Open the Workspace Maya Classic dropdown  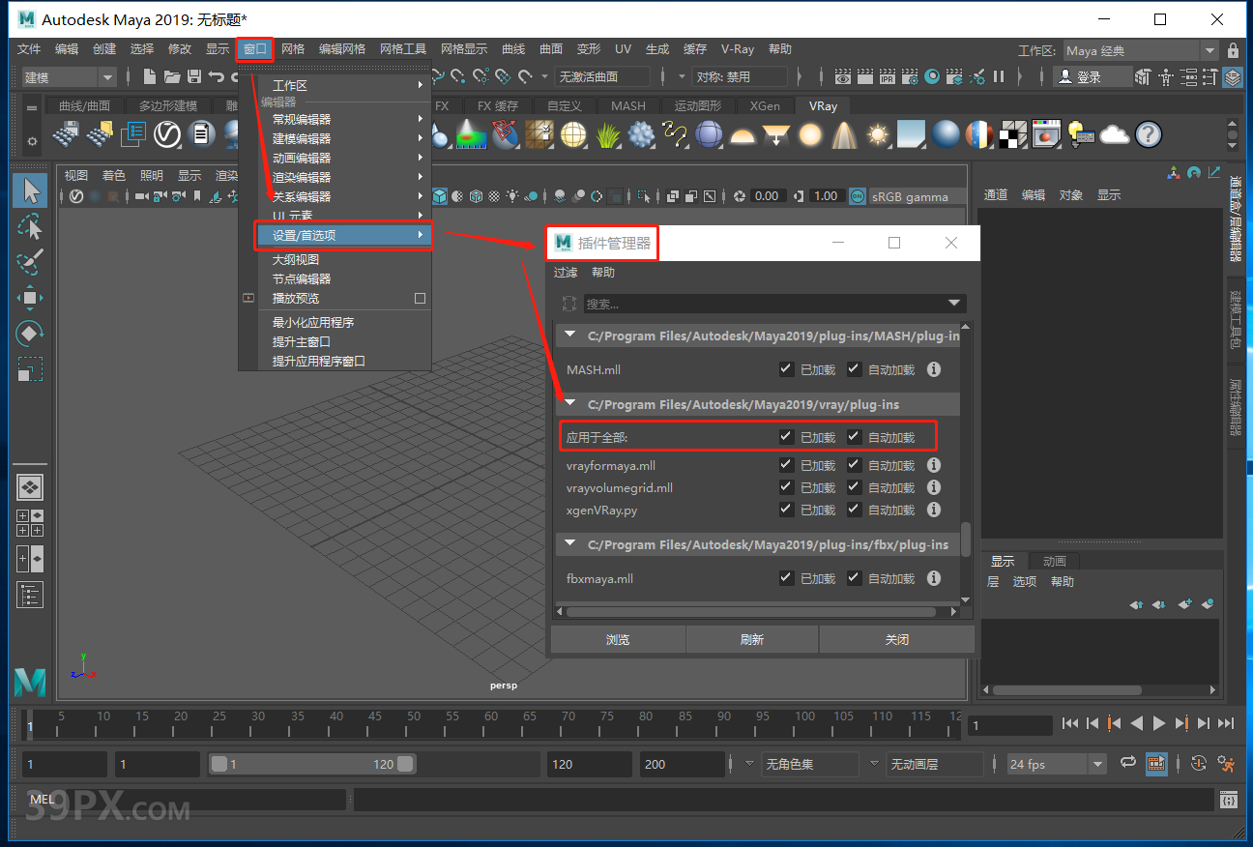point(1141,50)
